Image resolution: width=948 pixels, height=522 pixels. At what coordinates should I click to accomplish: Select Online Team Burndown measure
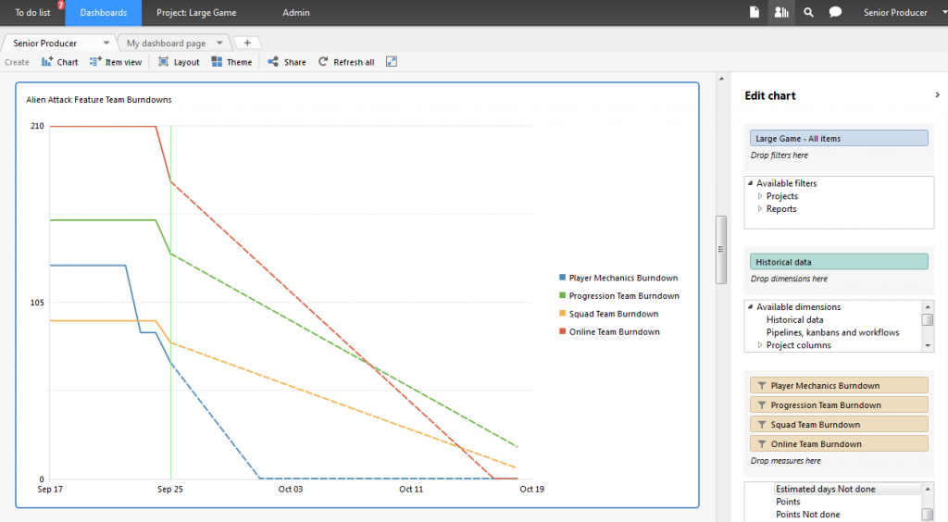(x=839, y=443)
